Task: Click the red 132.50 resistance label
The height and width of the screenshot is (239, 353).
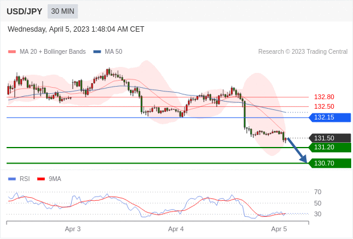Action: point(324,106)
